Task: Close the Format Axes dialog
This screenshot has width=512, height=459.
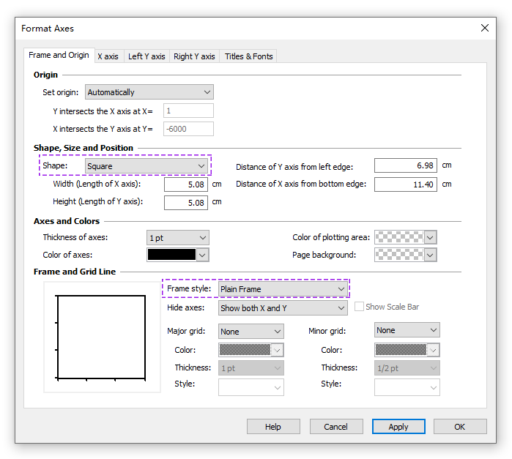Action: point(485,28)
